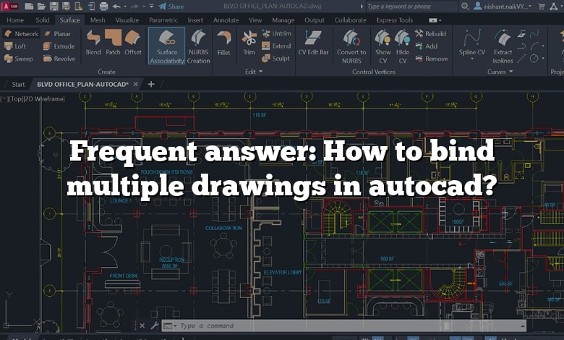
Task: Toggle Surface Associativity
Action: [x=167, y=46]
